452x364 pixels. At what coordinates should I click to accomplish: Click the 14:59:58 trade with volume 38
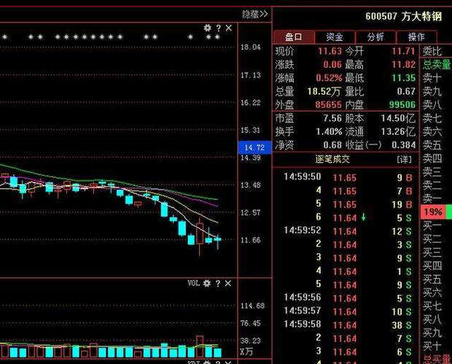coord(347,325)
